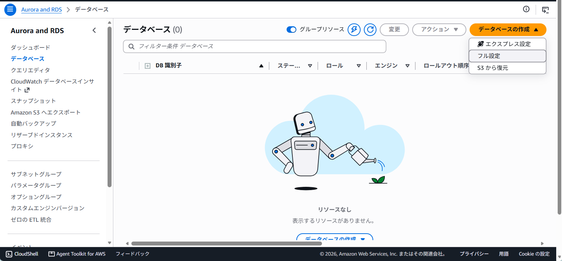Open プライバシー link in footer
This screenshot has width=562, height=261.
(x=474, y=254)
